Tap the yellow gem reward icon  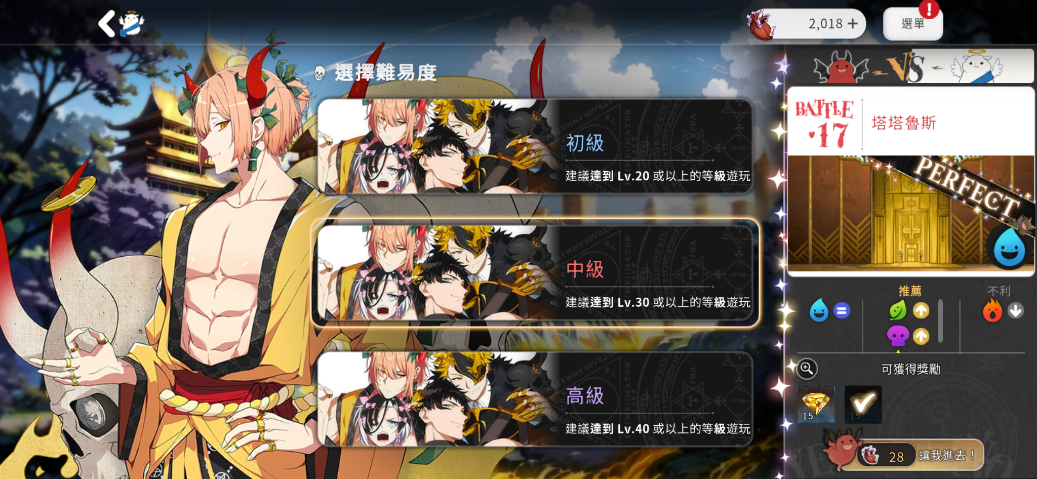coord(816,404)
